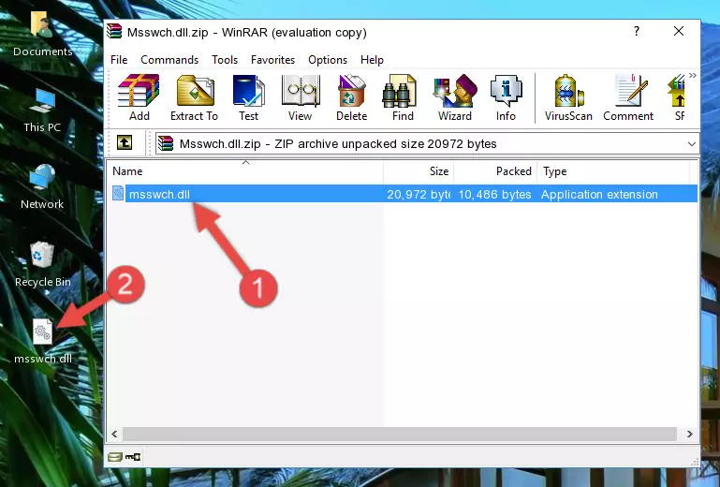Run VirusScan on the archive
The height and width of the screenshot is (487, 720).
[x=568, y=97]
